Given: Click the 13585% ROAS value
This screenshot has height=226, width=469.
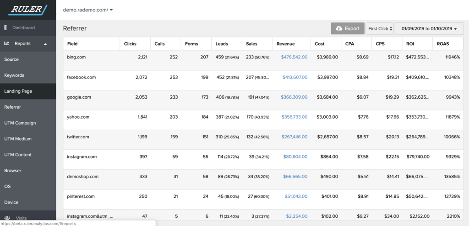Looking at the screenshot, I should pyautogui.click(x=452, y=177).
